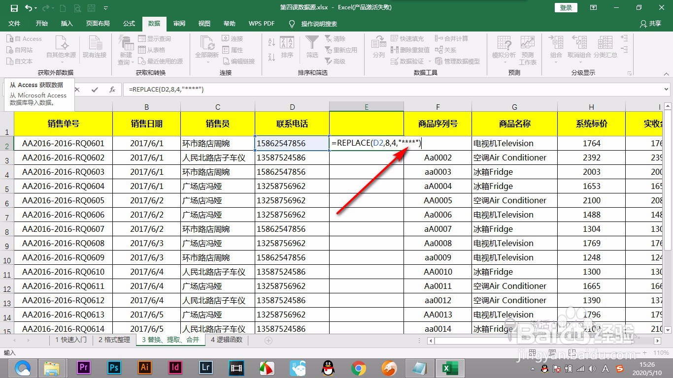673x378 pixels.
Task: Cancel the formula with the X button
Action: coord(77,90)
